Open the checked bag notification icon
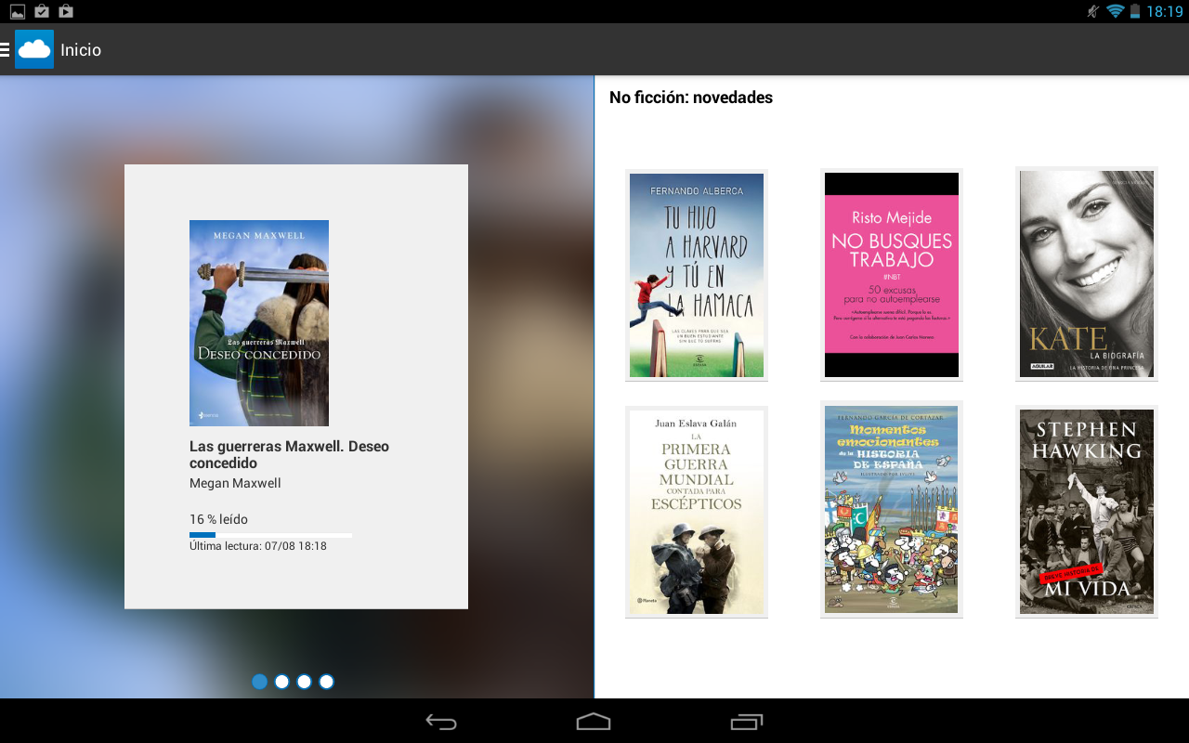Screen dimensions: 1189x743 click(41, 11)
